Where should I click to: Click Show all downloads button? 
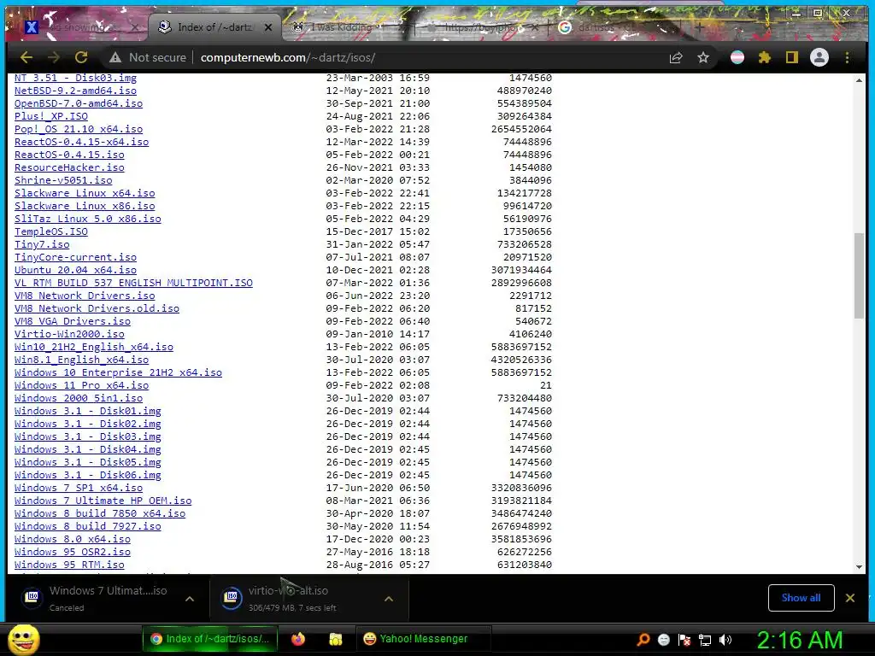click(801, 598)
